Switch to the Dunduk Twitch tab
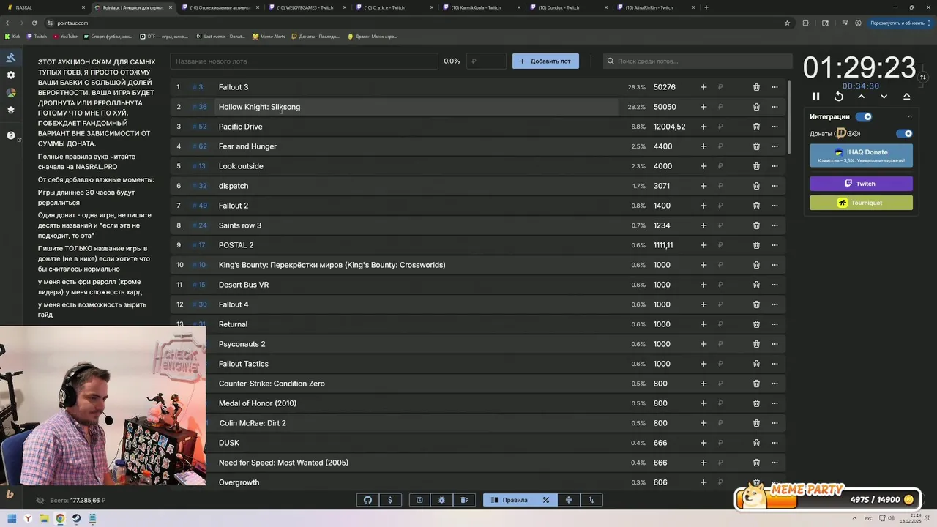Image resolution: width=937 pixels, height=527 pixels. coord(569,7)
